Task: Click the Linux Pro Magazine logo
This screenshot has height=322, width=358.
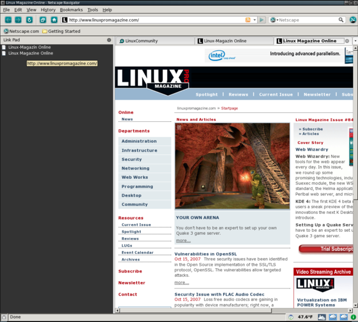Action: tap(153, 81)
